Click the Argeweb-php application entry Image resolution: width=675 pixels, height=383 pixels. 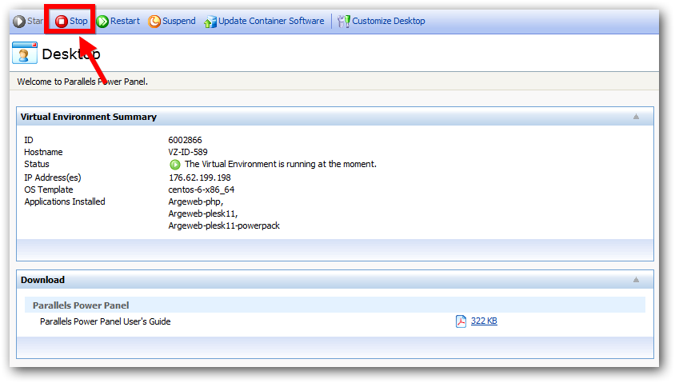(x=196, y=201)
